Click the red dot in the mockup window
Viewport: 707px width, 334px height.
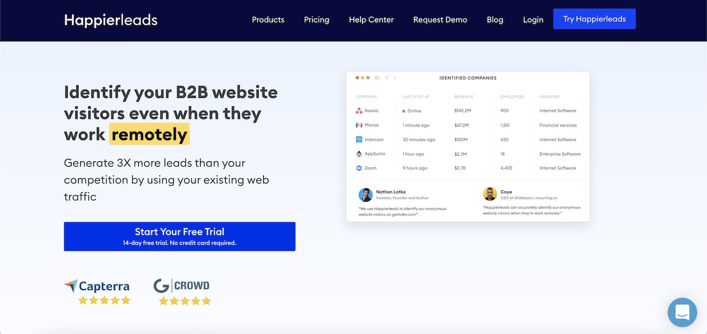(x=358, y=78)
